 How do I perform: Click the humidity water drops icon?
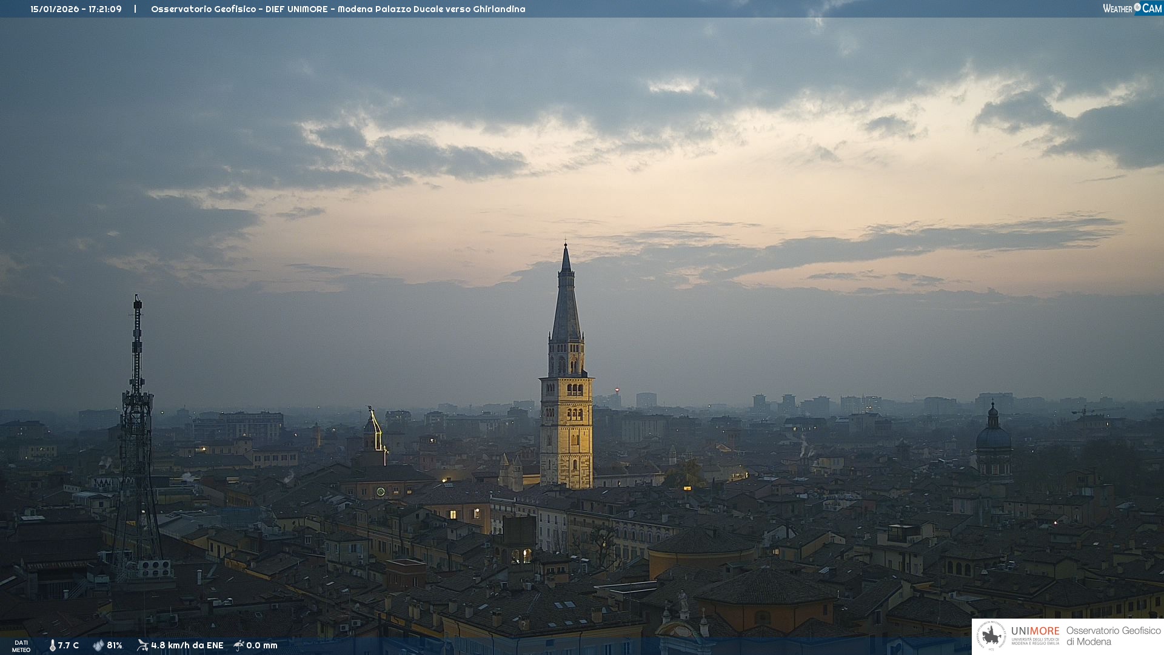(x=98, y=646)
